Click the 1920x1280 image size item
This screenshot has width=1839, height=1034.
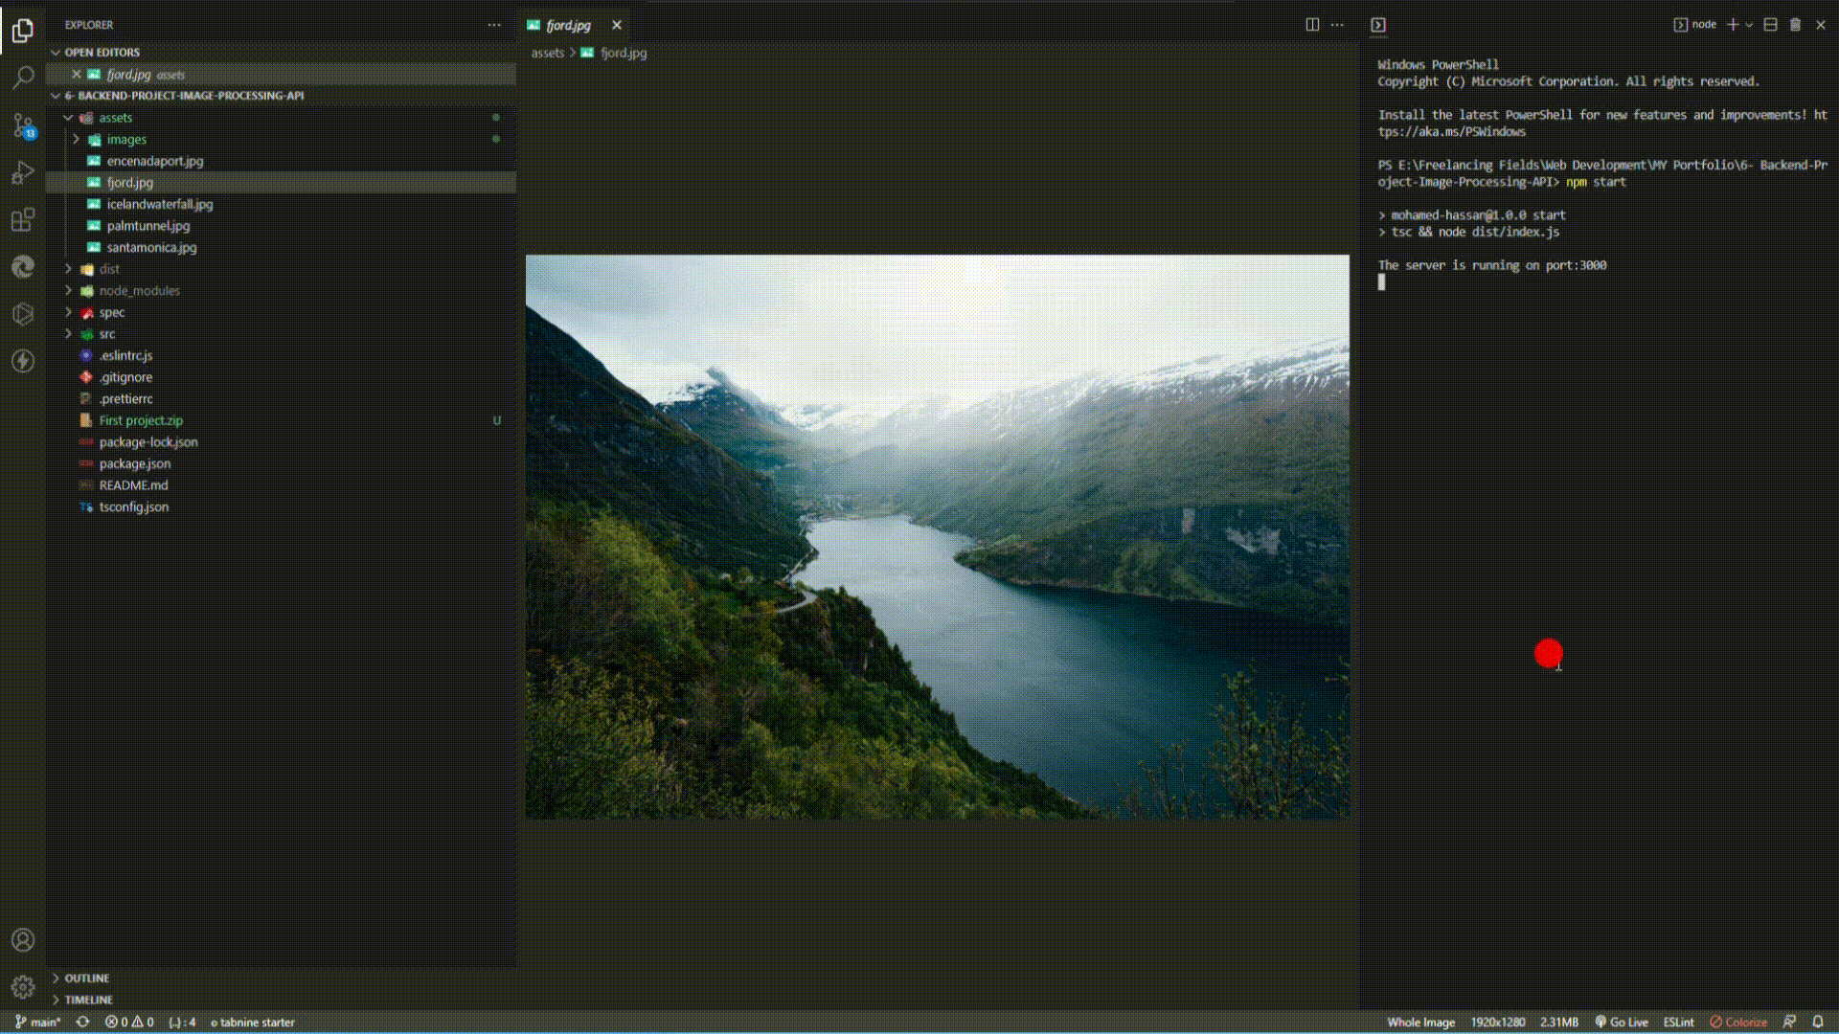pos(1498,1023)
